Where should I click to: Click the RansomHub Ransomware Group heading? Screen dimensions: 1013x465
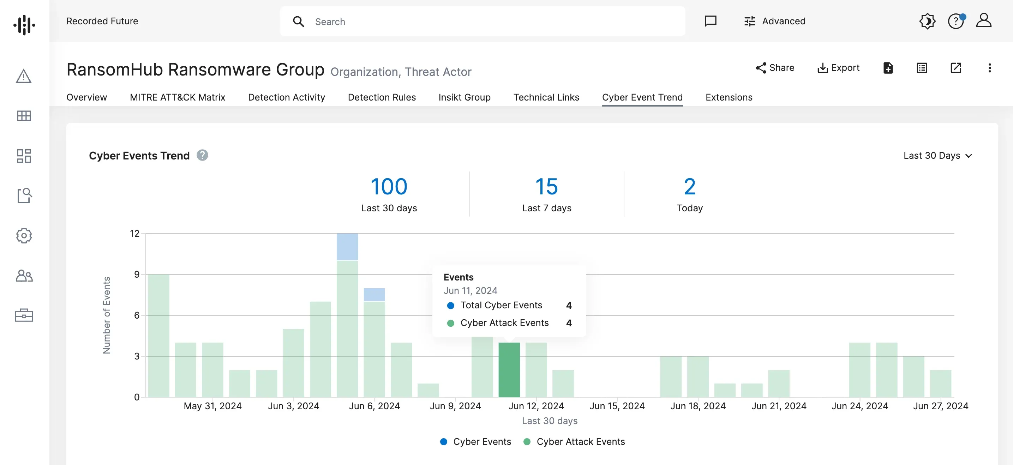point(196,70)
